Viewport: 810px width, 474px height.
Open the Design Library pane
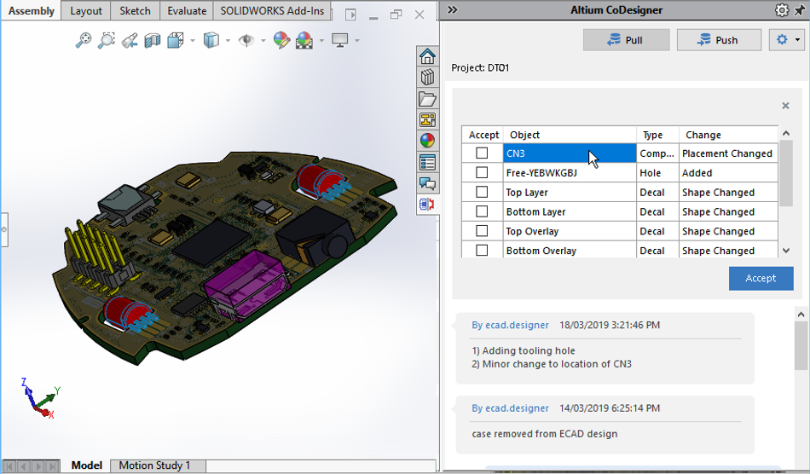click(427, 78)
